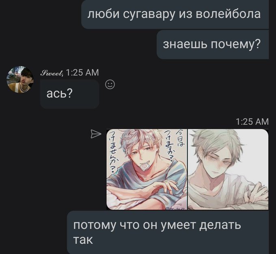Select the "люби сугавару из волейбола" message bubble

coord(175,15)
